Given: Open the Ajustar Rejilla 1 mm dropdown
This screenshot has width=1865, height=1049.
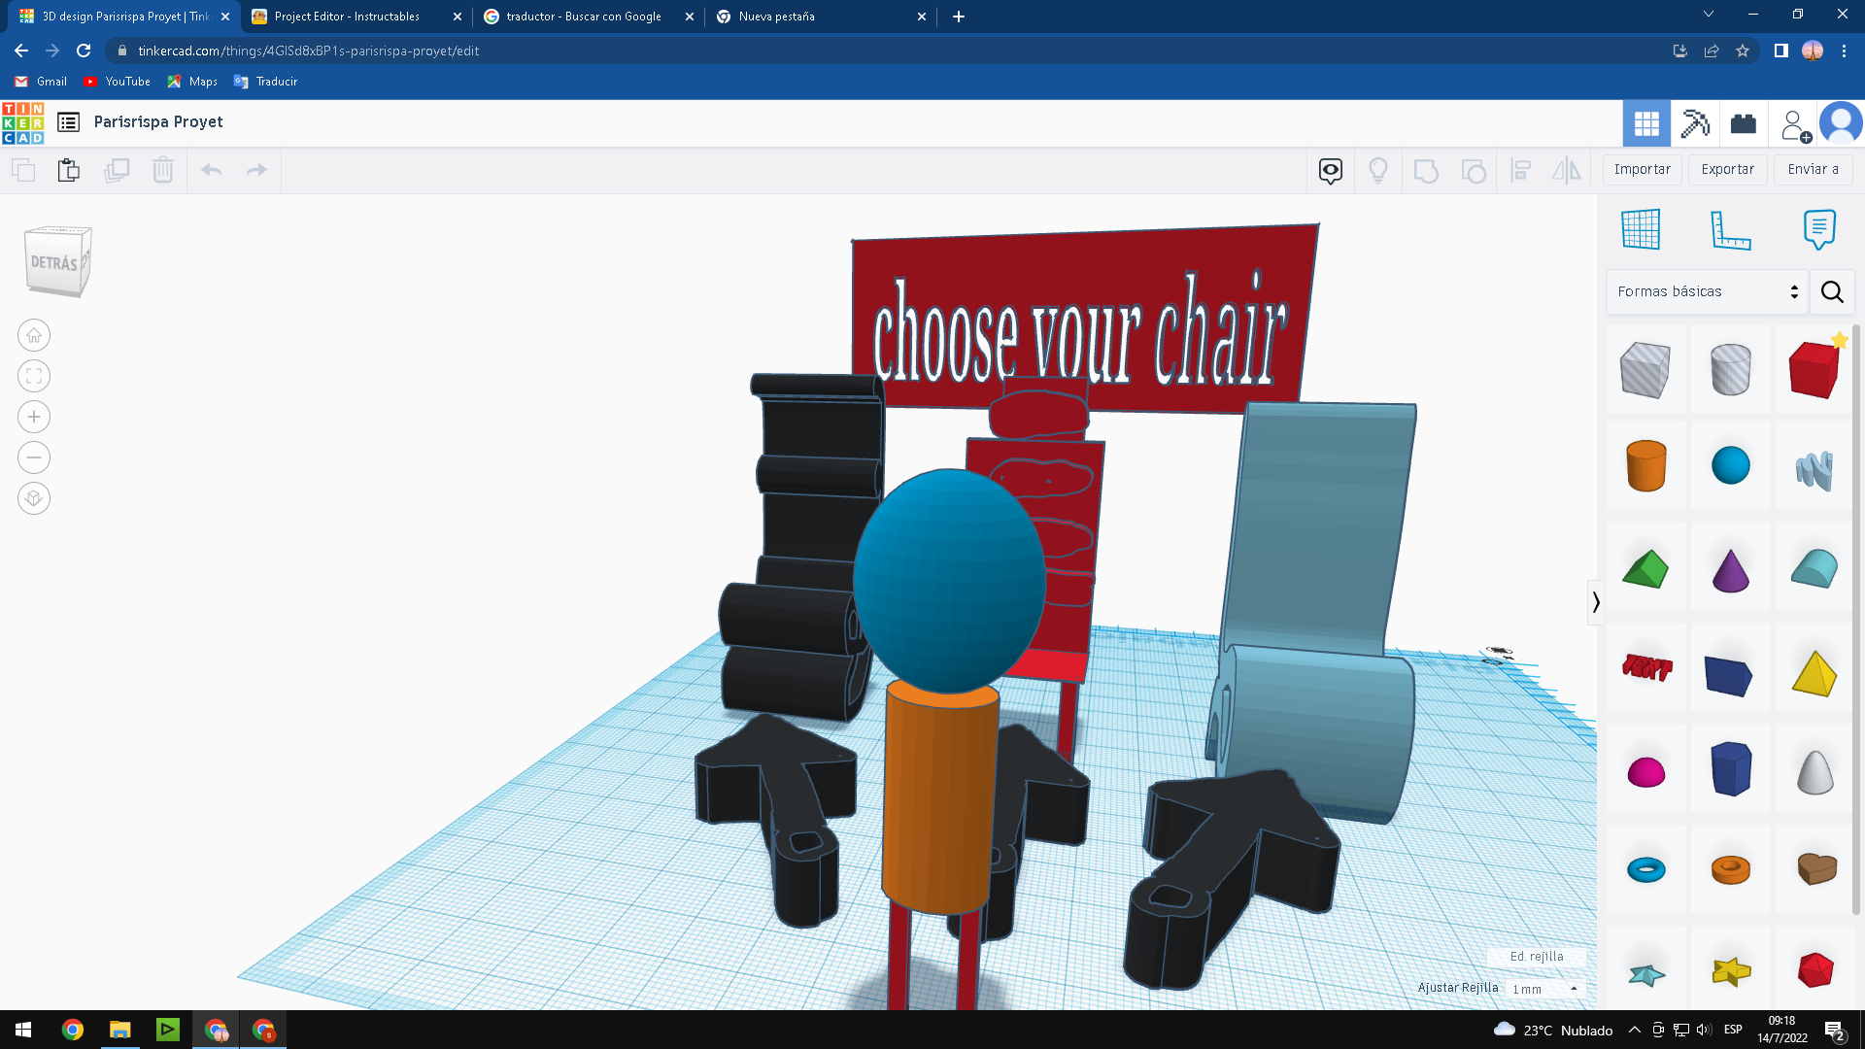Looking at the screenshot, I should [1545, 989].
